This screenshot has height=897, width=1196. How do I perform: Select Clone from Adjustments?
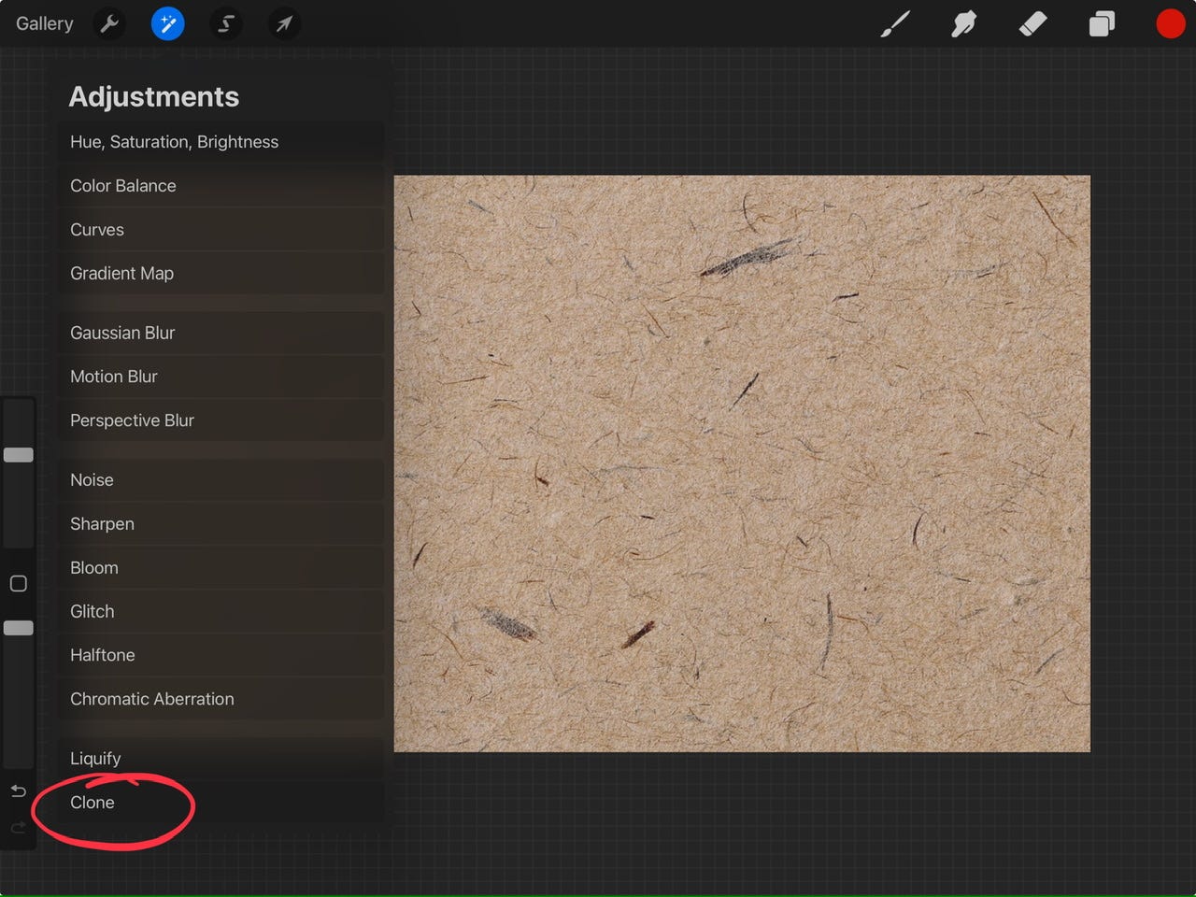pyautogui.click(x=93, y=802)
